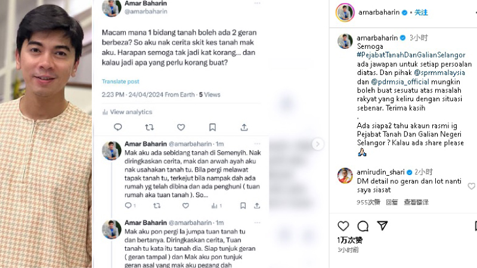Image resolution: width=477 pixels, height=268 pixels.
Task: Open more options on Semenyih reply
Action: (258, 144)
